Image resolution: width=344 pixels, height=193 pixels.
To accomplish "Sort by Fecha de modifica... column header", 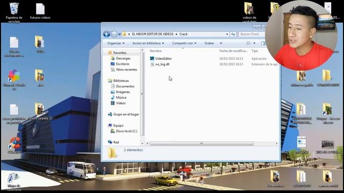I will [233, 51].
